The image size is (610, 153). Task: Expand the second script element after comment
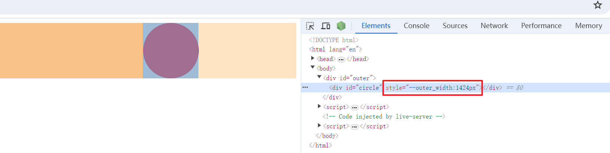319,126
